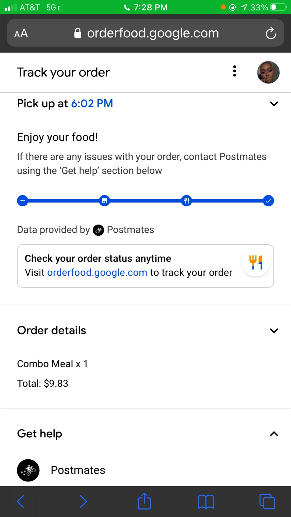Tap the first arrow step of progress bar
Screen dimensions: 291x517
pos(23,201)
